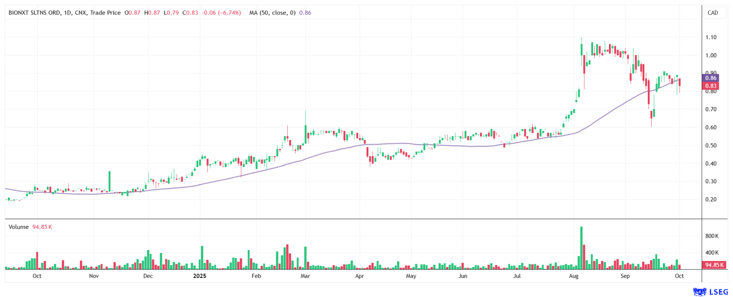
Task: Click the purple 0.86 moving average price tag
Action: pyautogui.click(x=710, y=78)
